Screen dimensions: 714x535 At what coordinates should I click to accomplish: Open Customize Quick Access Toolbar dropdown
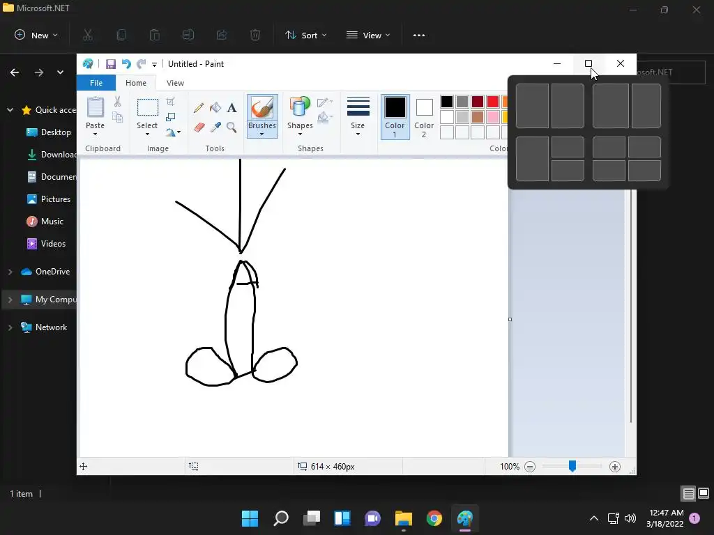click(x=155, y=65)
